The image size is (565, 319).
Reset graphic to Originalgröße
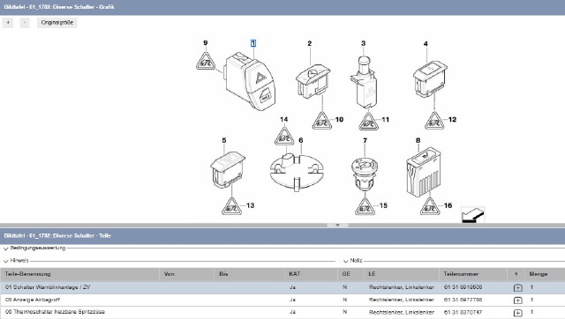(56, 23)
